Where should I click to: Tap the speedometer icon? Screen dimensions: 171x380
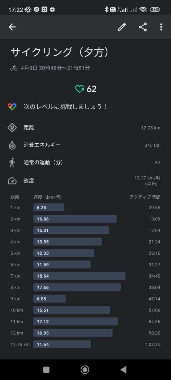coord(12,181)
